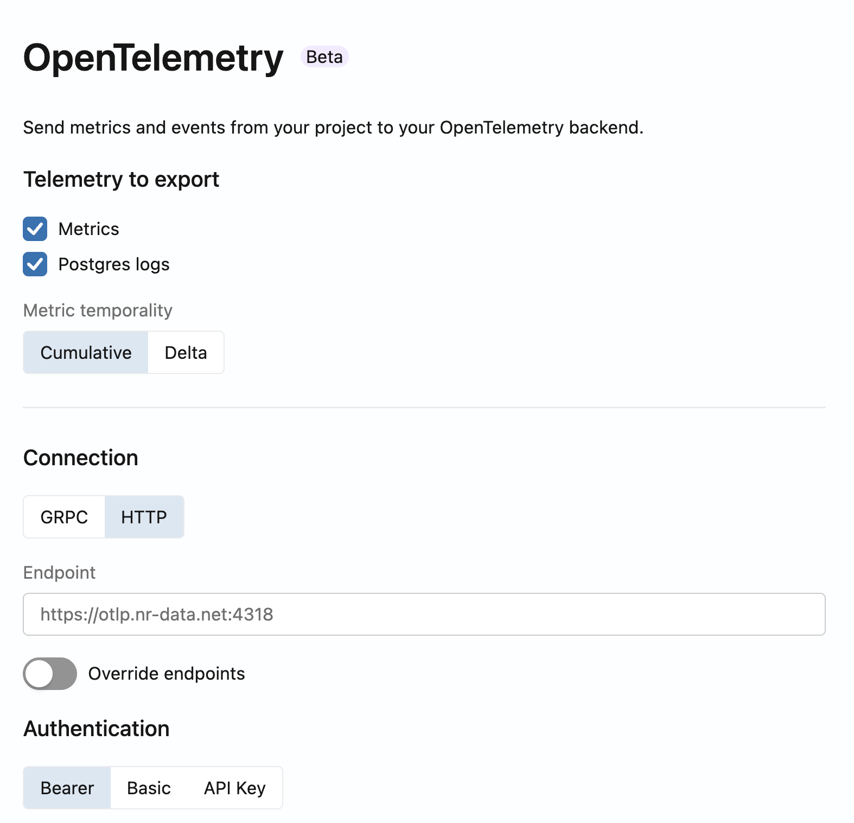Focus the Endpoint URL input field
The height and width of the screenshot is (823, 854).
(x=424, y=615)
